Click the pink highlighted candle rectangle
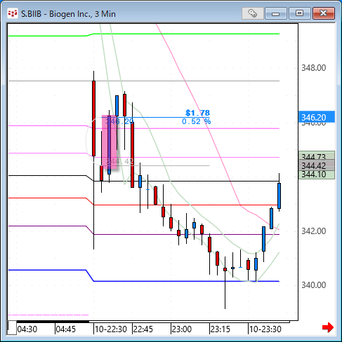Image resolution: width=342 pixels, height=342 pixels. pyautogui.click(x=110, y=142)
